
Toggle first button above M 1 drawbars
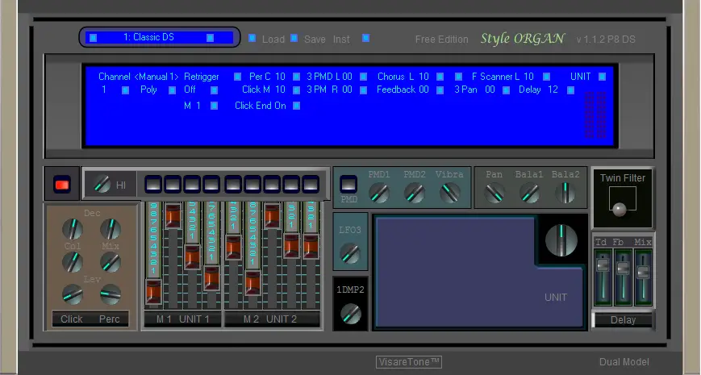tap(153, 184)
